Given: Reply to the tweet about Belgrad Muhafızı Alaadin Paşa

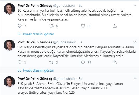Looking at the screenshot, I should coord(19,62).
